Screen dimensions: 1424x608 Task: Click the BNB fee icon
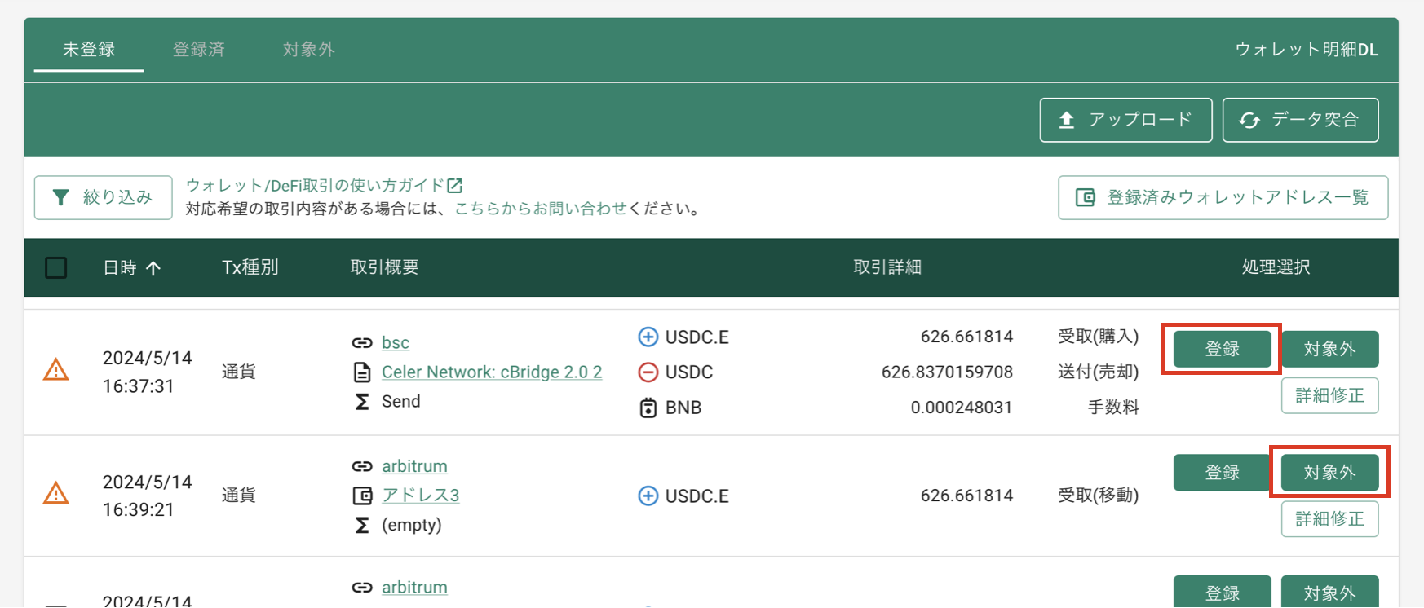pos(648,408)
